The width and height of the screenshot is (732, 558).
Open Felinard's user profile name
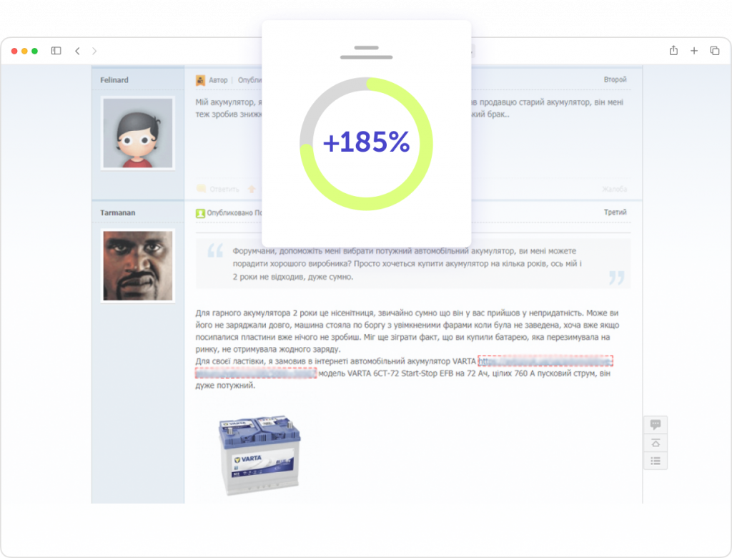click(x=114, y=80)
